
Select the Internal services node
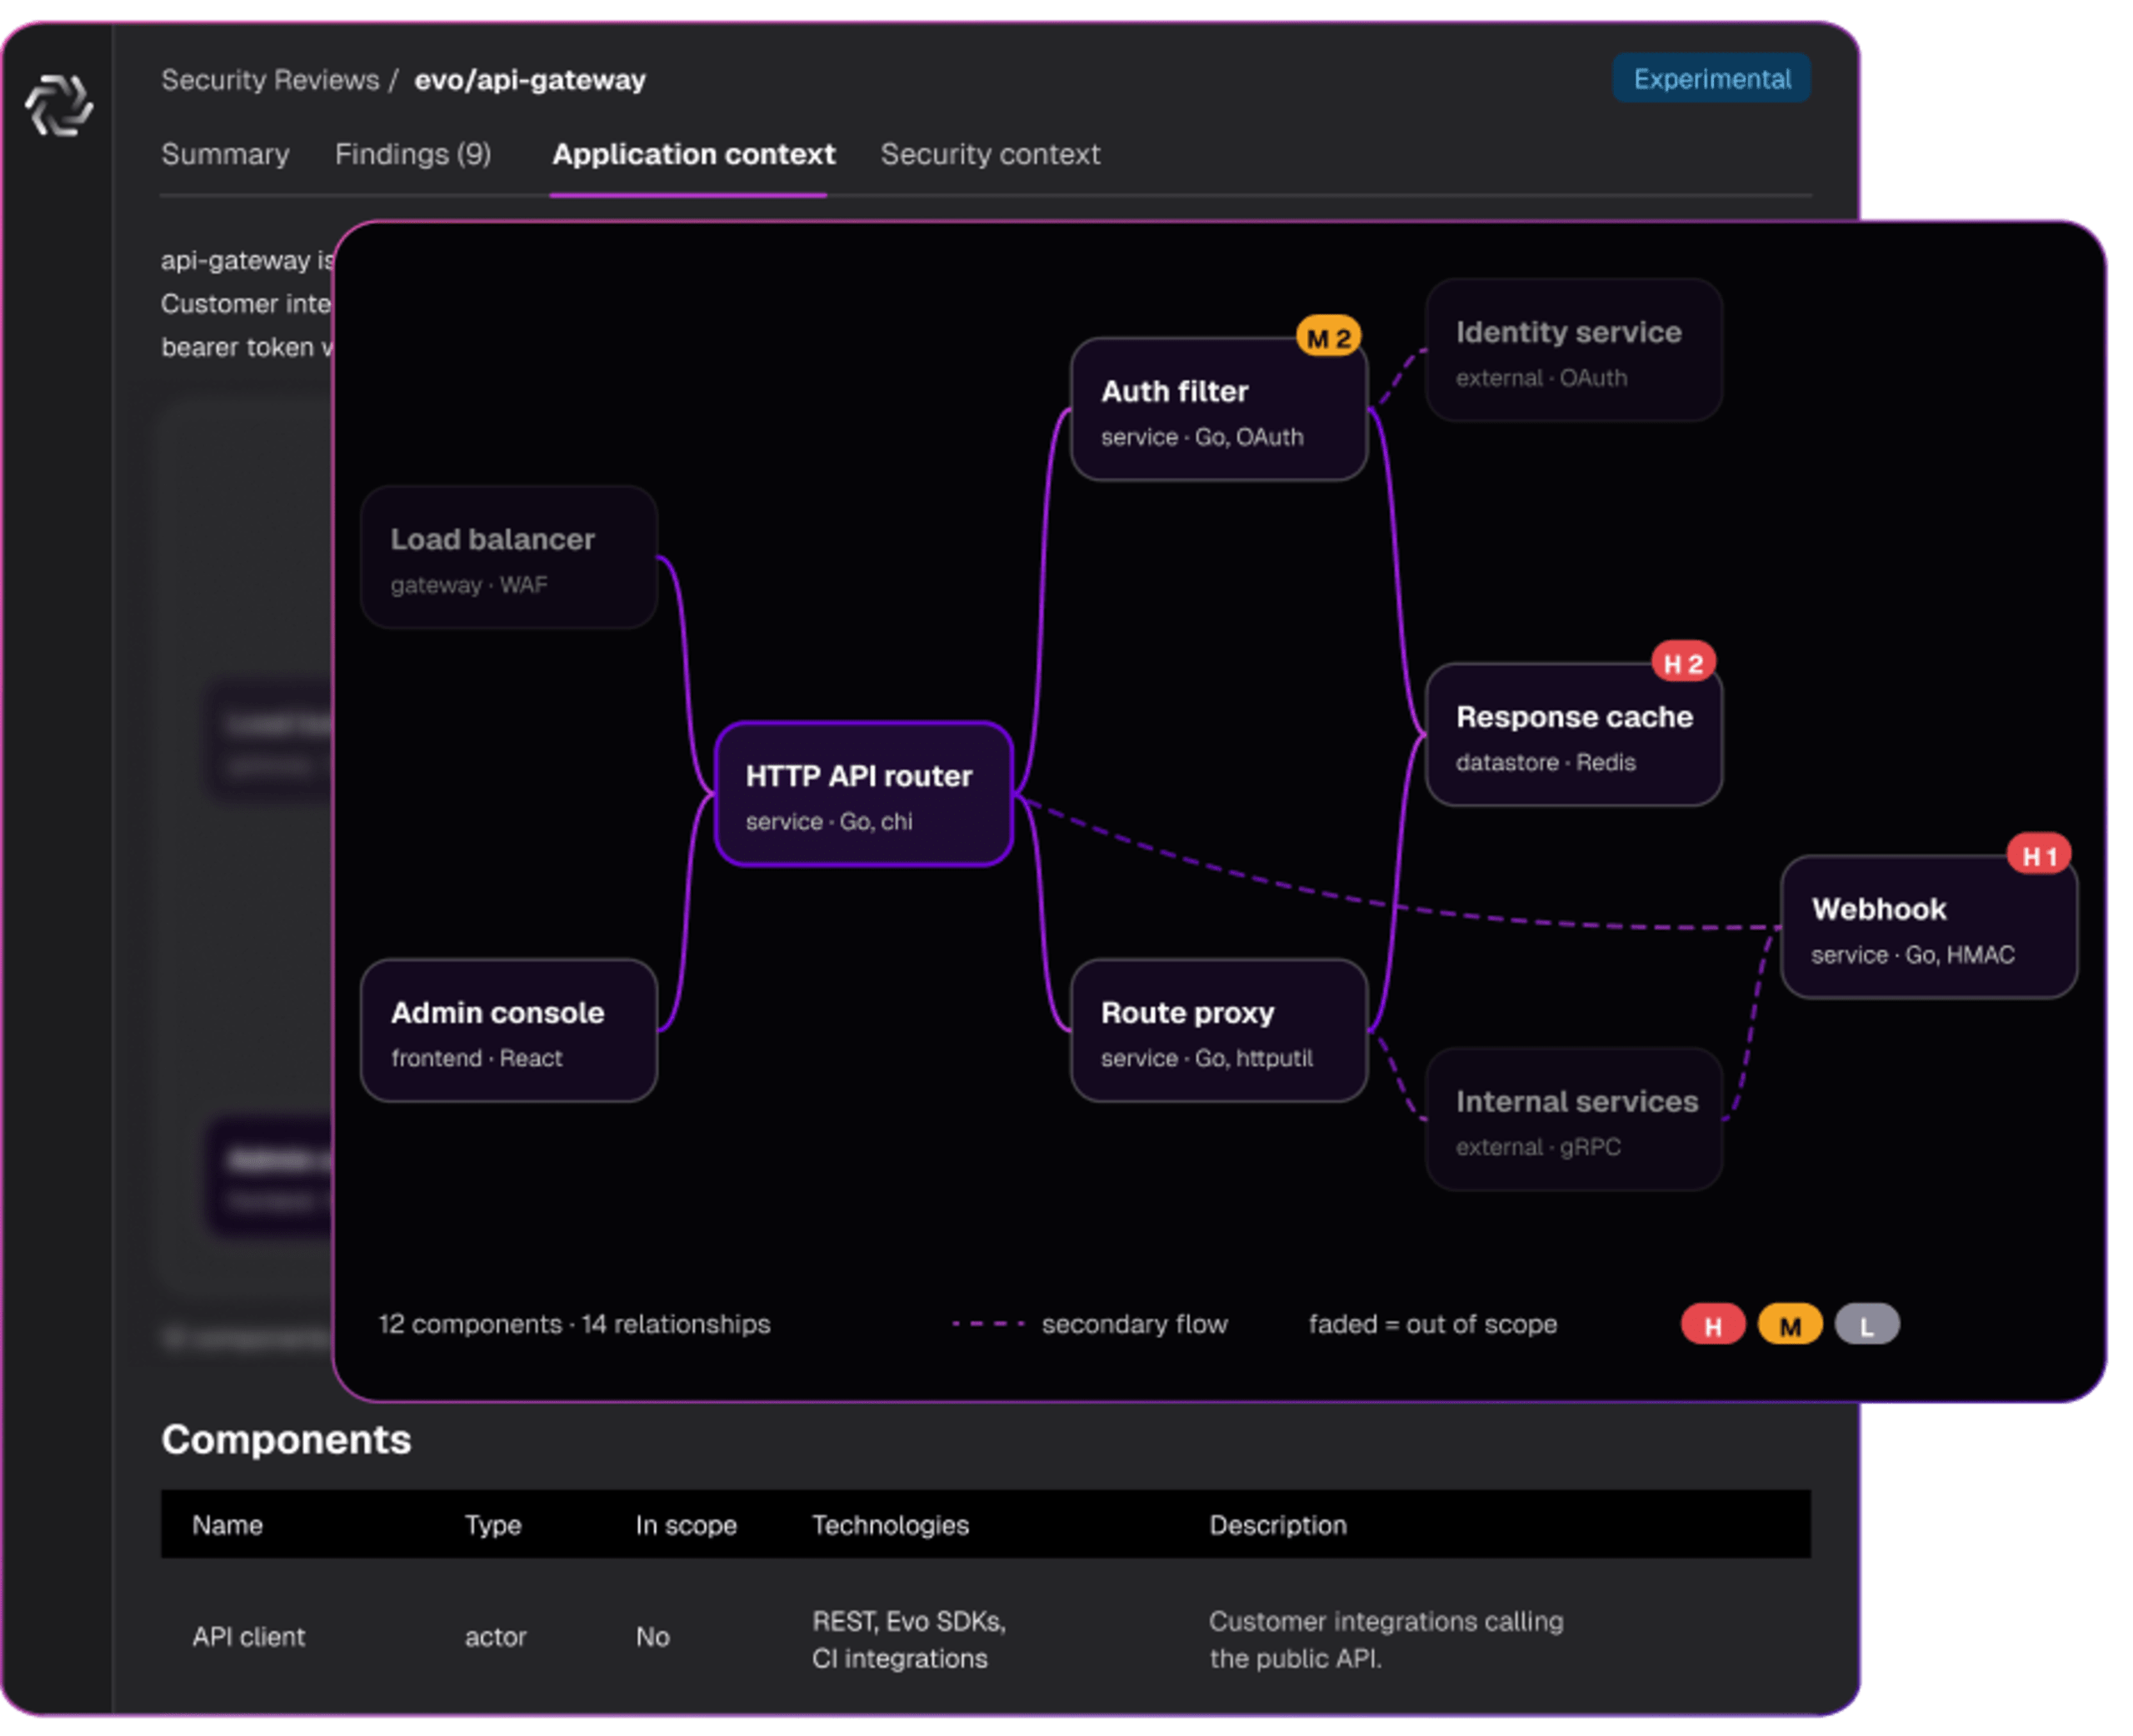tap(1574, 1120)
